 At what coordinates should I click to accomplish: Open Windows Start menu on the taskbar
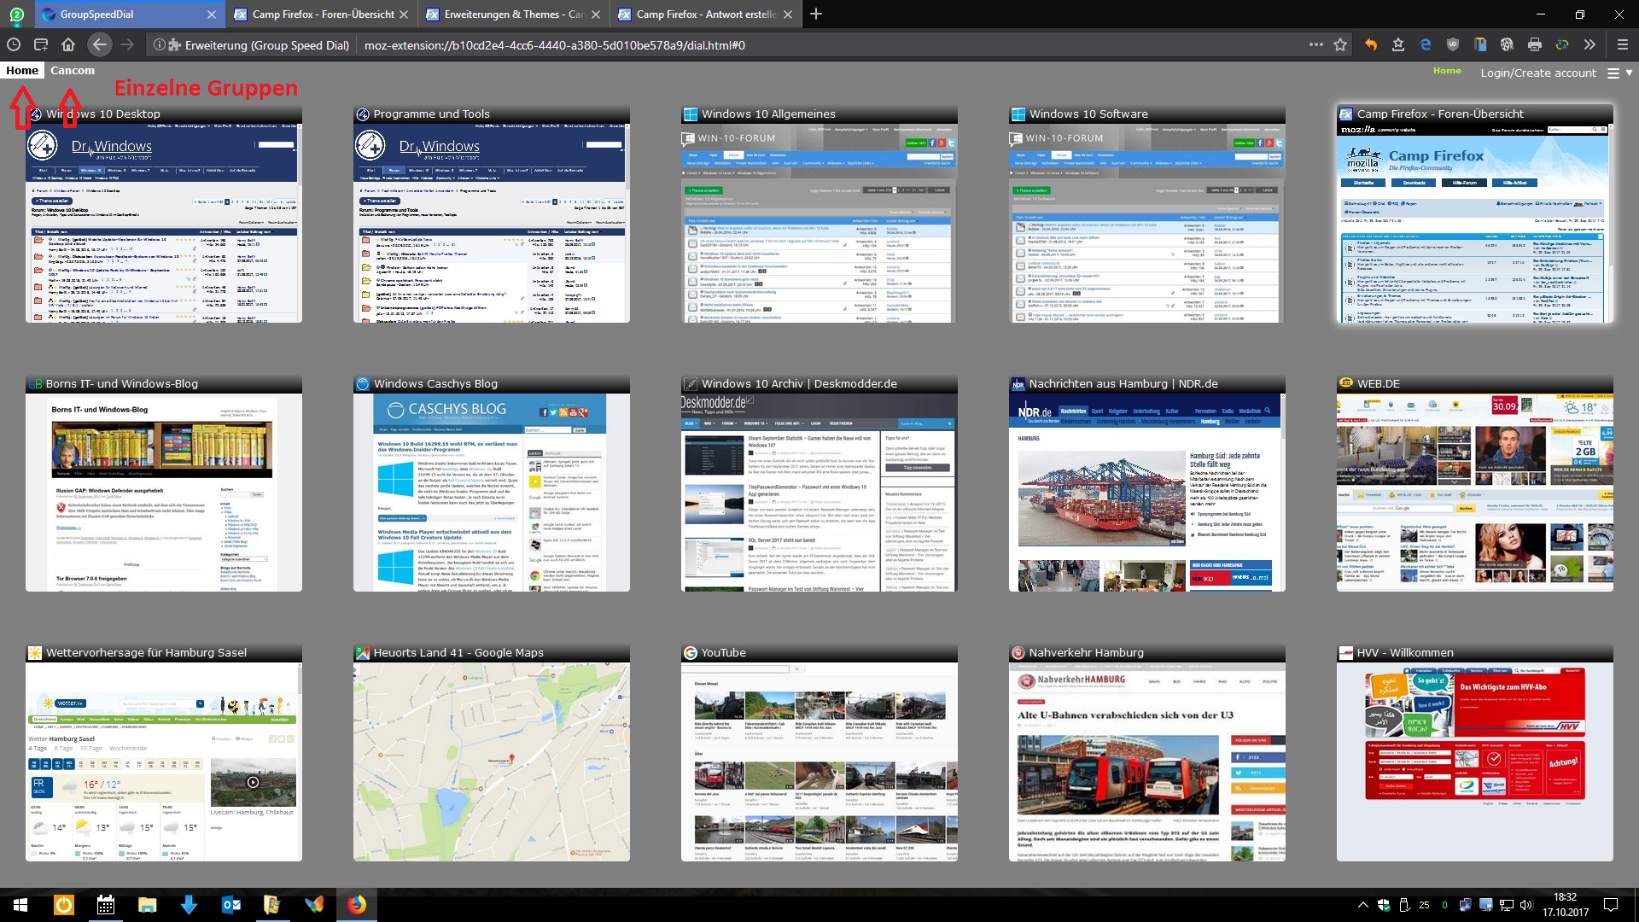20,905
